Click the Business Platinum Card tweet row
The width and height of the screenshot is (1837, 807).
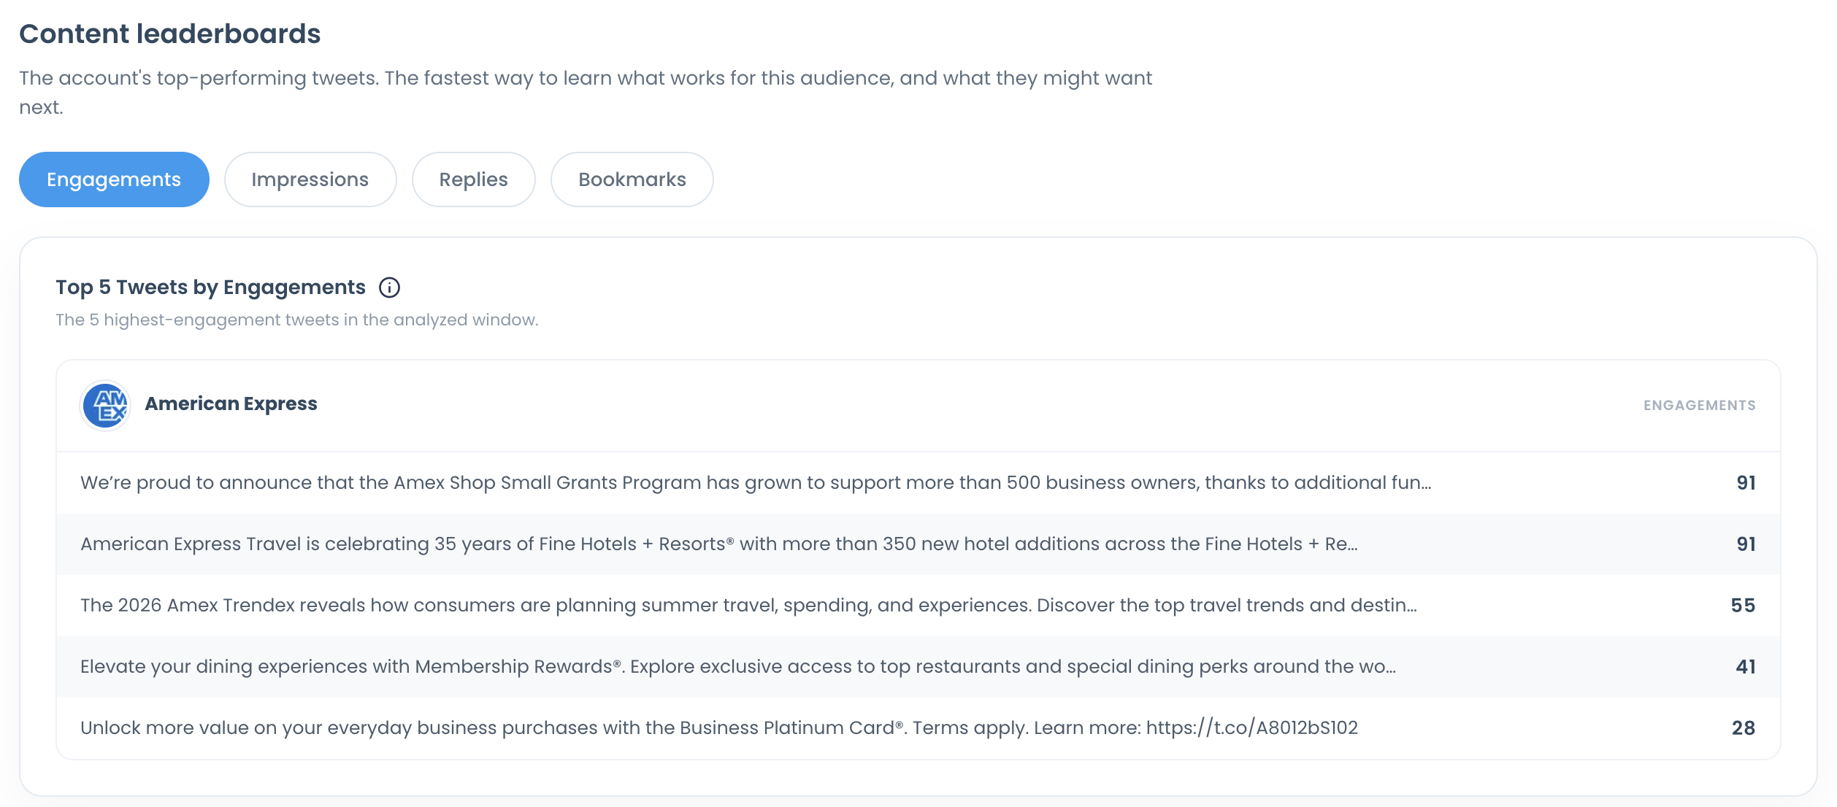[918, 728]
